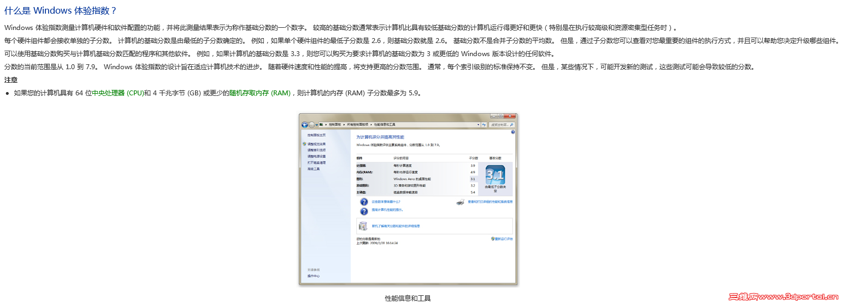
Task: Click 重新运行评估 with the shield icon
Action: coord(502,239)
